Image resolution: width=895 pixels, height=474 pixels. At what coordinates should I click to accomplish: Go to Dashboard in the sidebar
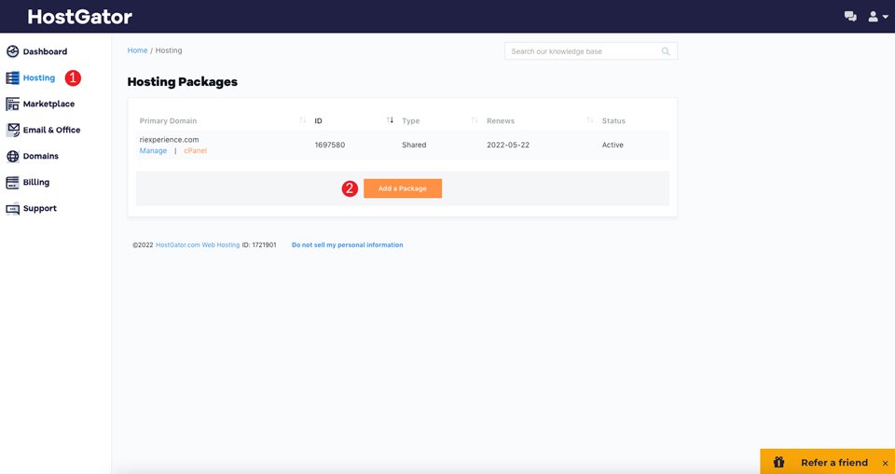point(45,51)
